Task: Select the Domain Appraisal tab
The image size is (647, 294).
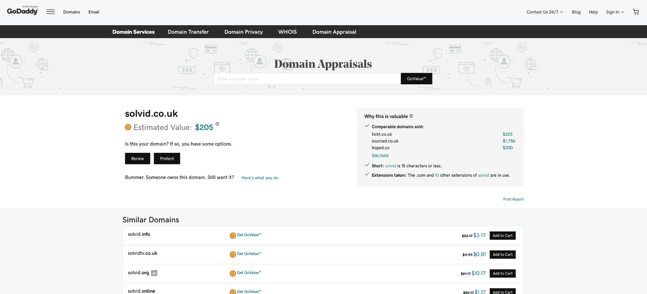Action: 334,32
